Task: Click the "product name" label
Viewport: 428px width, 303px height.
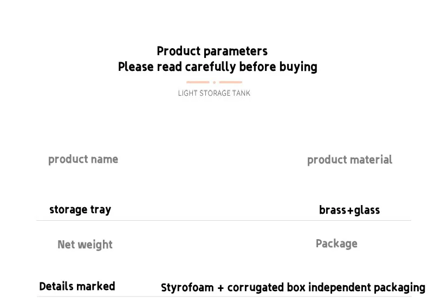Action: pyautogui.click(x=83, y=160)
